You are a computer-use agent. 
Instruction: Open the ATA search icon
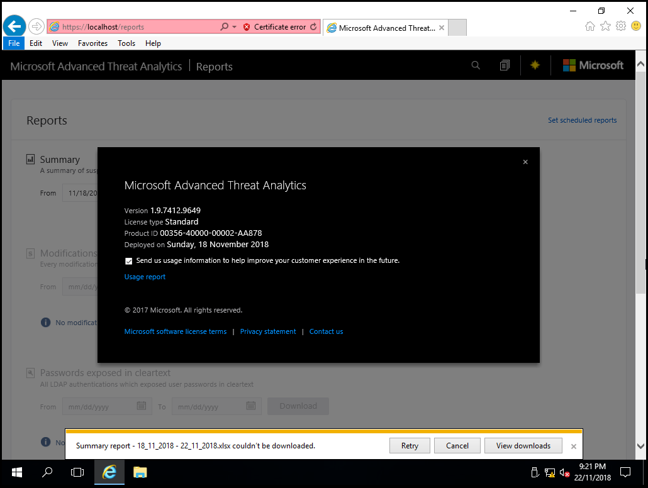coord(475,65)
